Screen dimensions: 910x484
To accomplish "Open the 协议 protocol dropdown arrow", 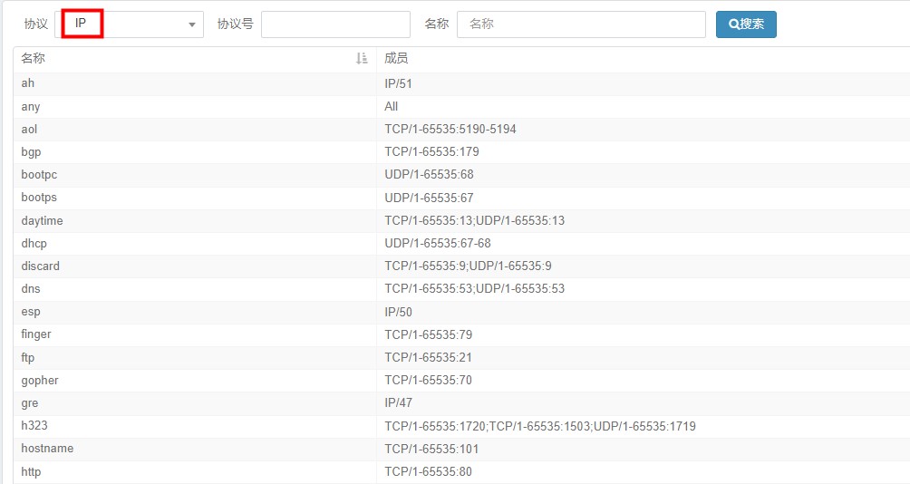I will click(x=191, y=24).
